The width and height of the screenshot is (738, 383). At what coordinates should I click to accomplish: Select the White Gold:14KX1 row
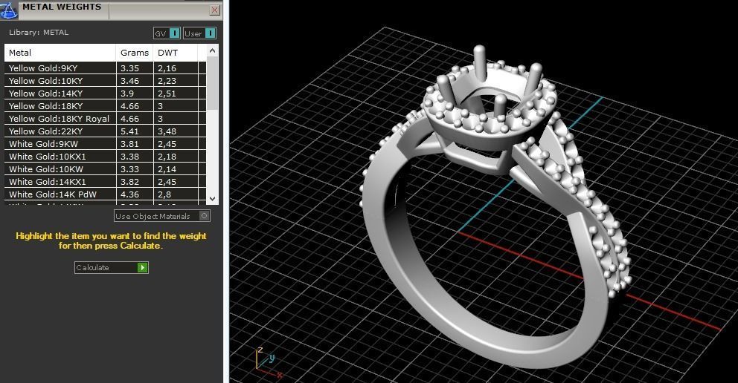tap(106, 182)
